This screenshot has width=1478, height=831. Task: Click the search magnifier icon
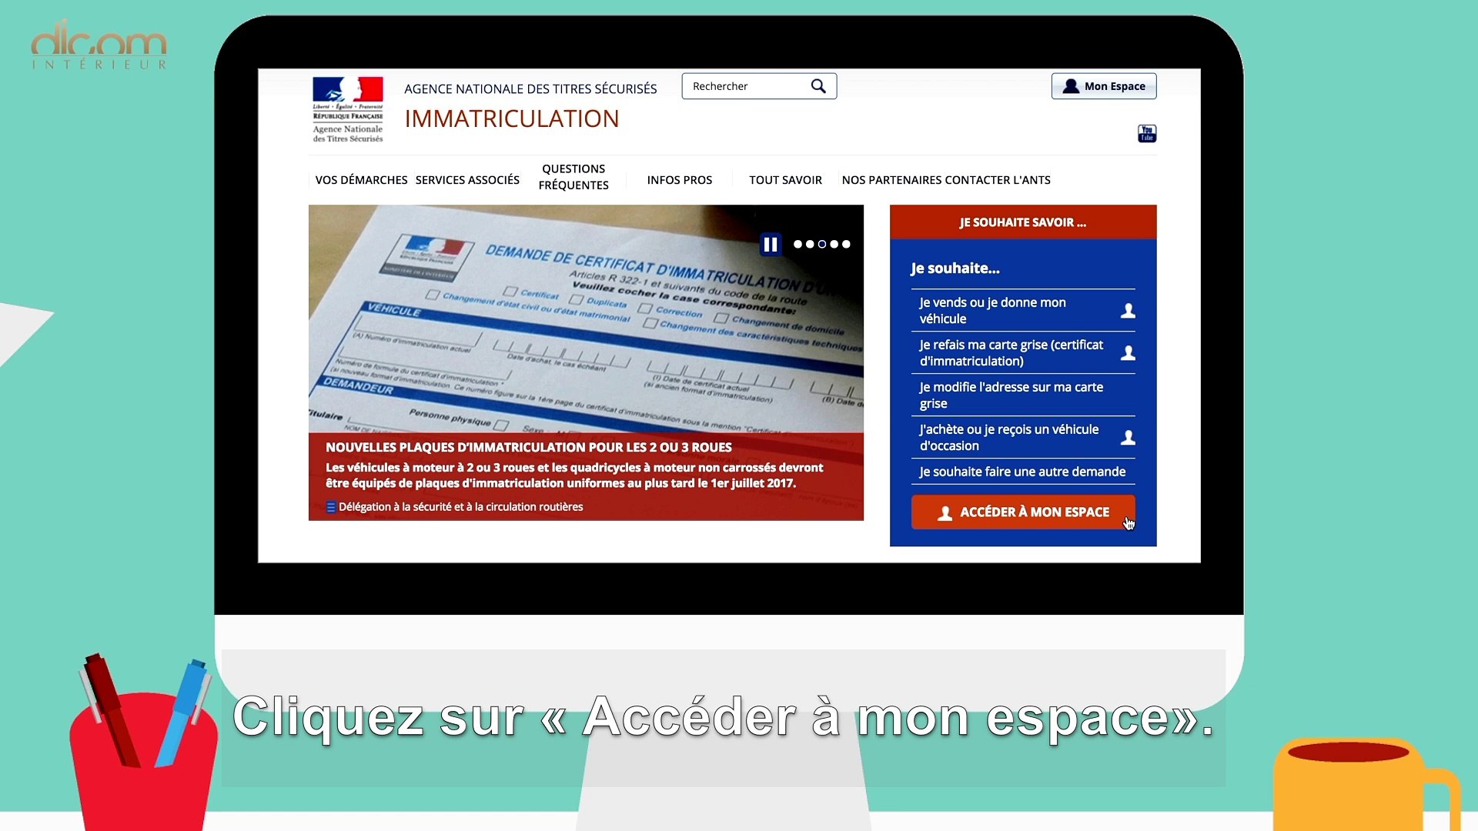818,86
